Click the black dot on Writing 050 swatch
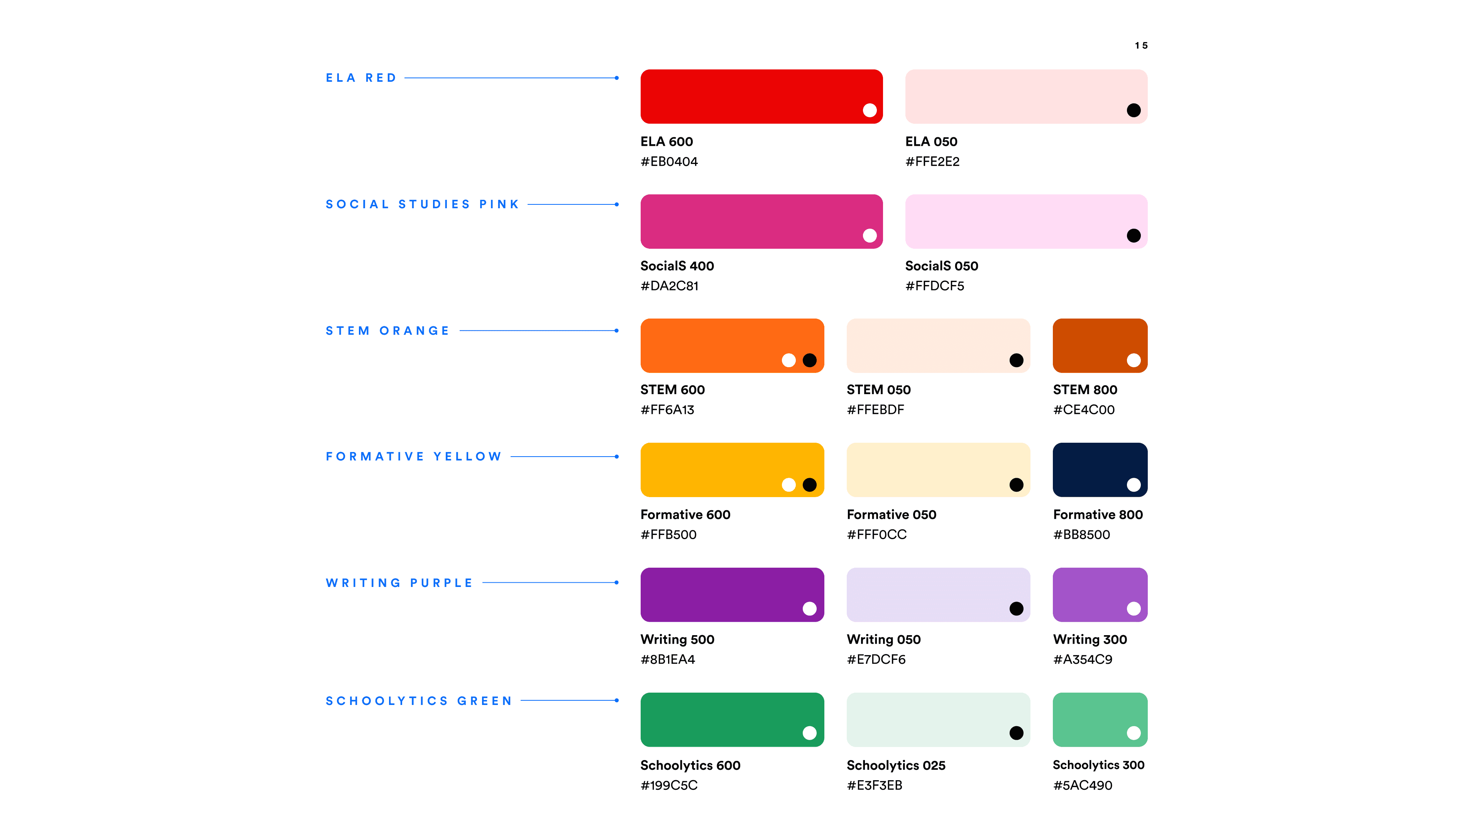The width and height of the screenshot is (1482, 833). pyautogui.click(x=1016, y=609)
